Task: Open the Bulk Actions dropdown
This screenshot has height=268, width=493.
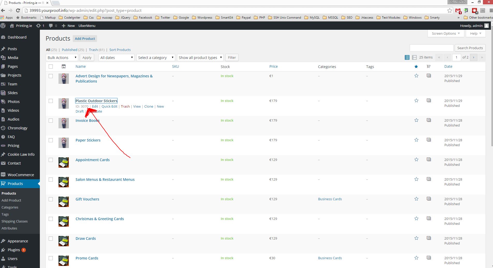Action: [62, 57]
